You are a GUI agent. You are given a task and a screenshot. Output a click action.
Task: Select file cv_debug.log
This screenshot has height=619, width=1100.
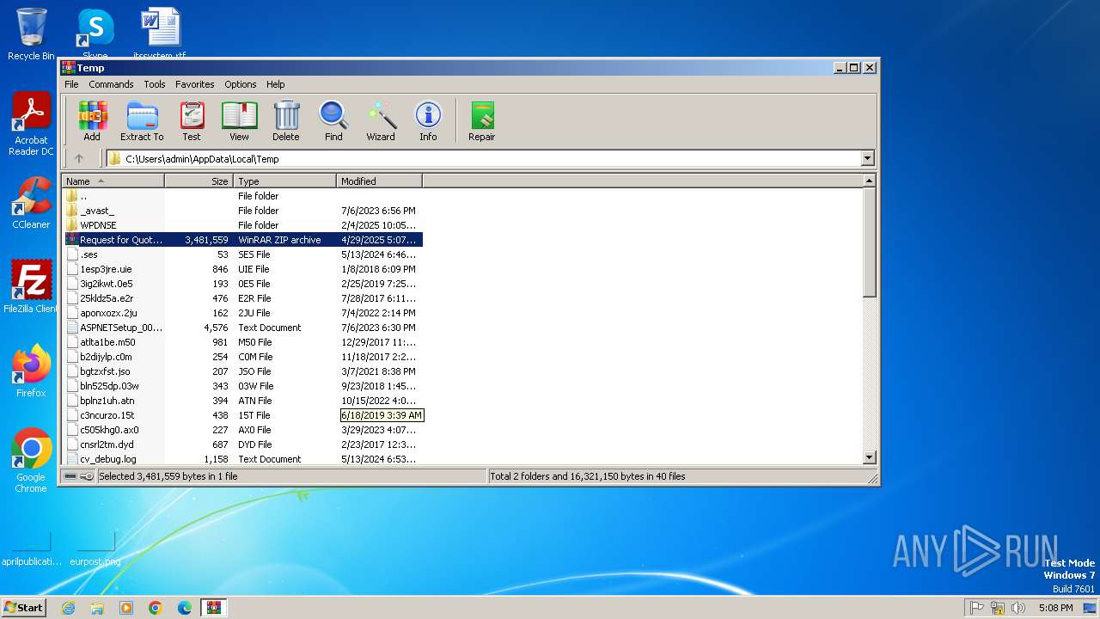coord(242,459)
